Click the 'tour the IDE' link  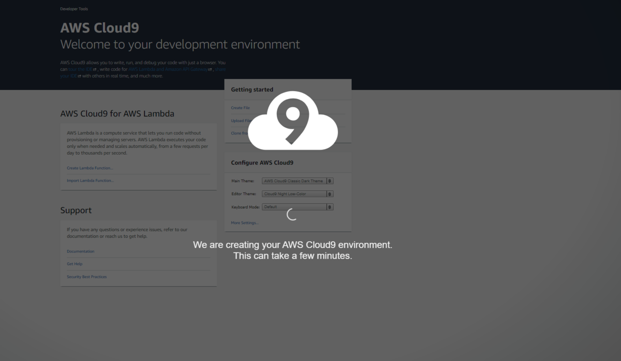coord(82,69)
